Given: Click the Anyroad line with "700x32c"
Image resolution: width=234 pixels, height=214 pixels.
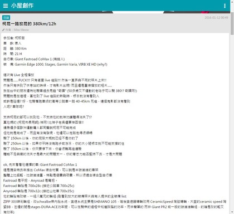Looking at the screenshot, I should coord(38,191).
